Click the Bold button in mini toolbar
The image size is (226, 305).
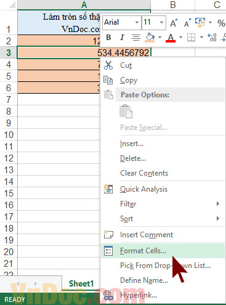(108, 38)
